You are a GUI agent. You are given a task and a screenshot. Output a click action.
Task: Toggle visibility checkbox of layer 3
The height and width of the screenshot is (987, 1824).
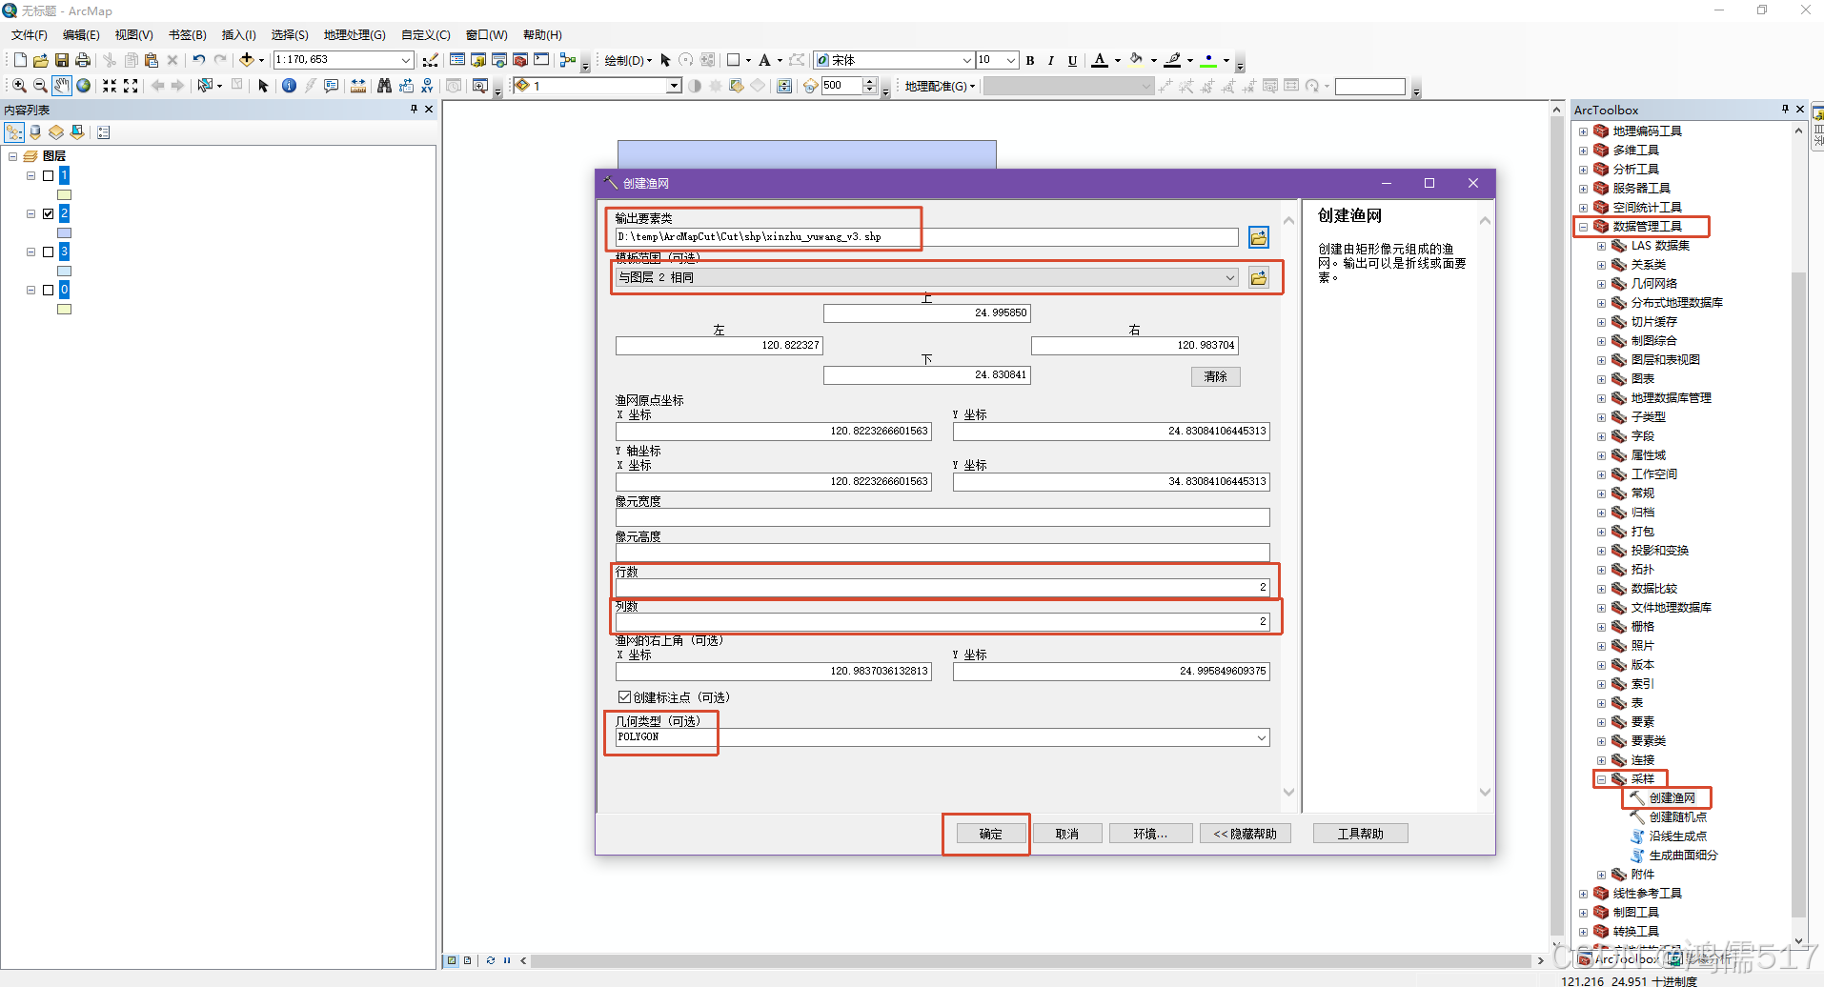coord(49,252)
